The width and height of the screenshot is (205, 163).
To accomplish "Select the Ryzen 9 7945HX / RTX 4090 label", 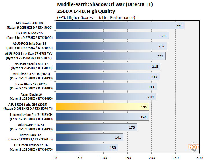I will (32, 68).
